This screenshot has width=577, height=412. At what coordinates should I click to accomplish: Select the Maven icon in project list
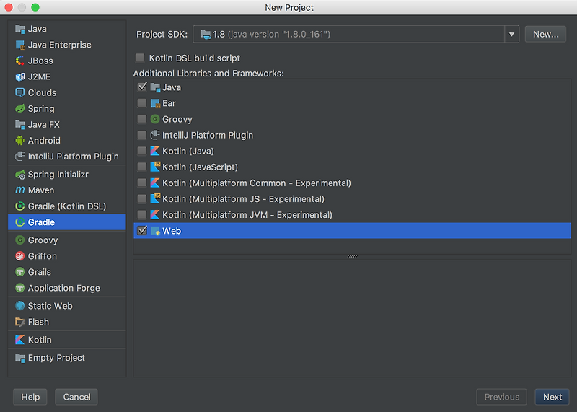pos(20,190)
